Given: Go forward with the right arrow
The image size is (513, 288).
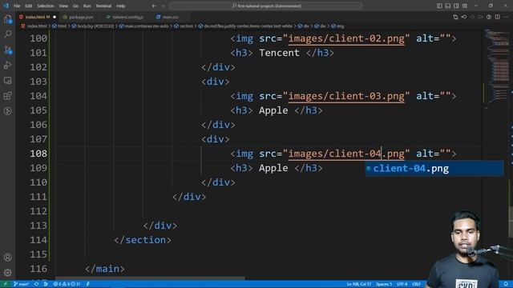Looking at the screenshot, I should [163, 6].
